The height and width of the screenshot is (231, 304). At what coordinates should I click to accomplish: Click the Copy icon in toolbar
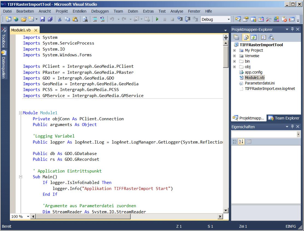coord(67,19)
